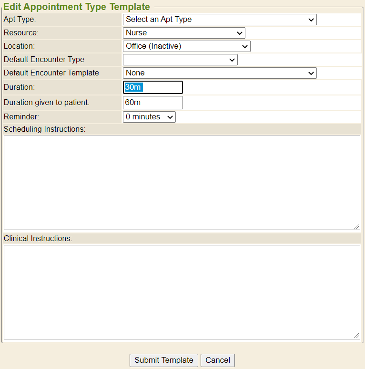Viewport: 365px width, 369px height.
Task: Click the Clinical Instructions label text
Action: click(38, 239)
